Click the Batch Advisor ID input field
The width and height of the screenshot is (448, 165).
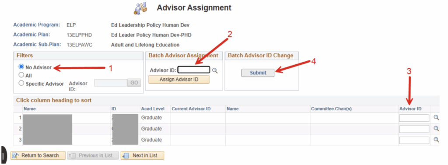click(194, 70)
